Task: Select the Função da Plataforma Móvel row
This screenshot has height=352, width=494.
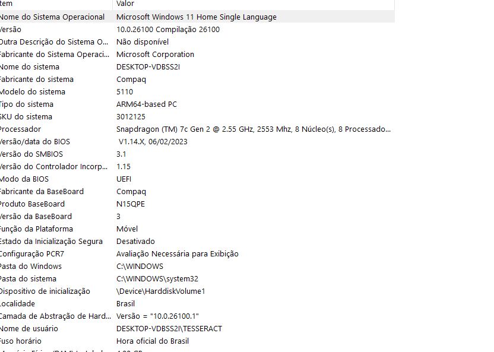Action: [197, 229]
